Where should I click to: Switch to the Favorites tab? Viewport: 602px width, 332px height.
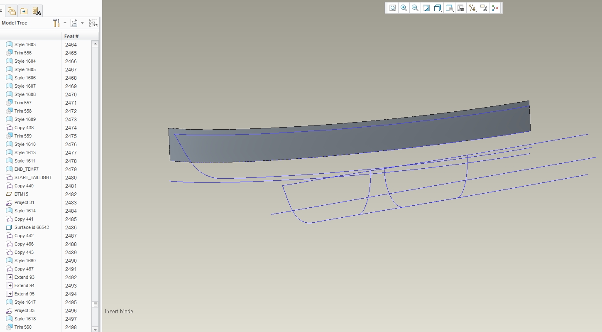[x=24, y=11]
